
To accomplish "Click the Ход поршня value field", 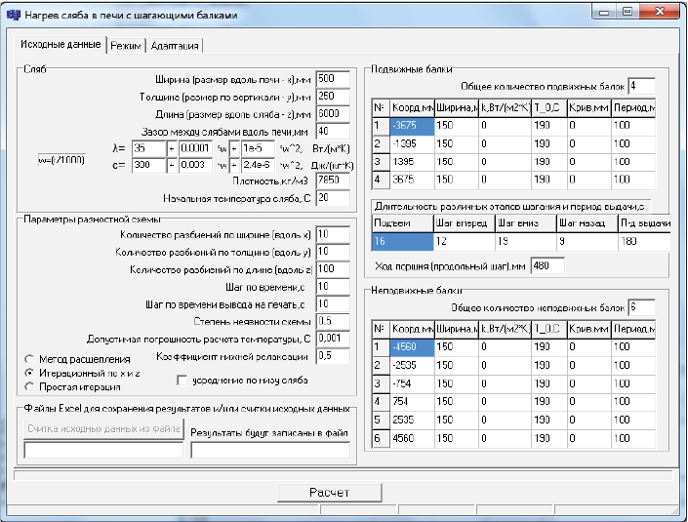I will (549, 265).
